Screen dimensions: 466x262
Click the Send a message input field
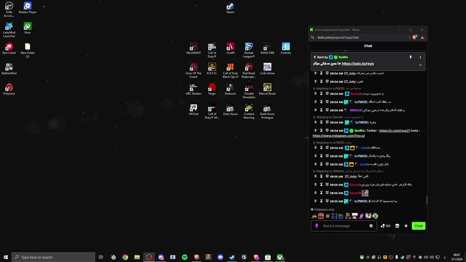click(x=344, y=226)
